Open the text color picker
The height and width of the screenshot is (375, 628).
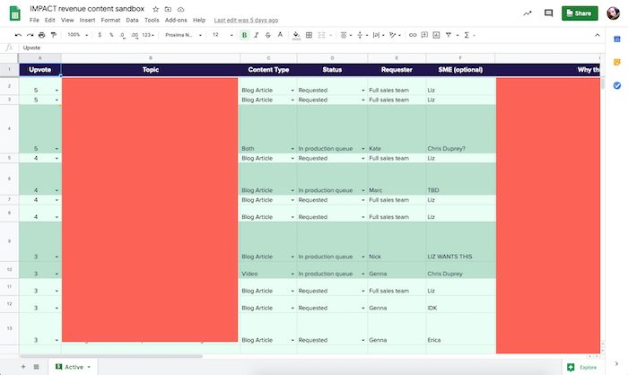tap(280, 35)
